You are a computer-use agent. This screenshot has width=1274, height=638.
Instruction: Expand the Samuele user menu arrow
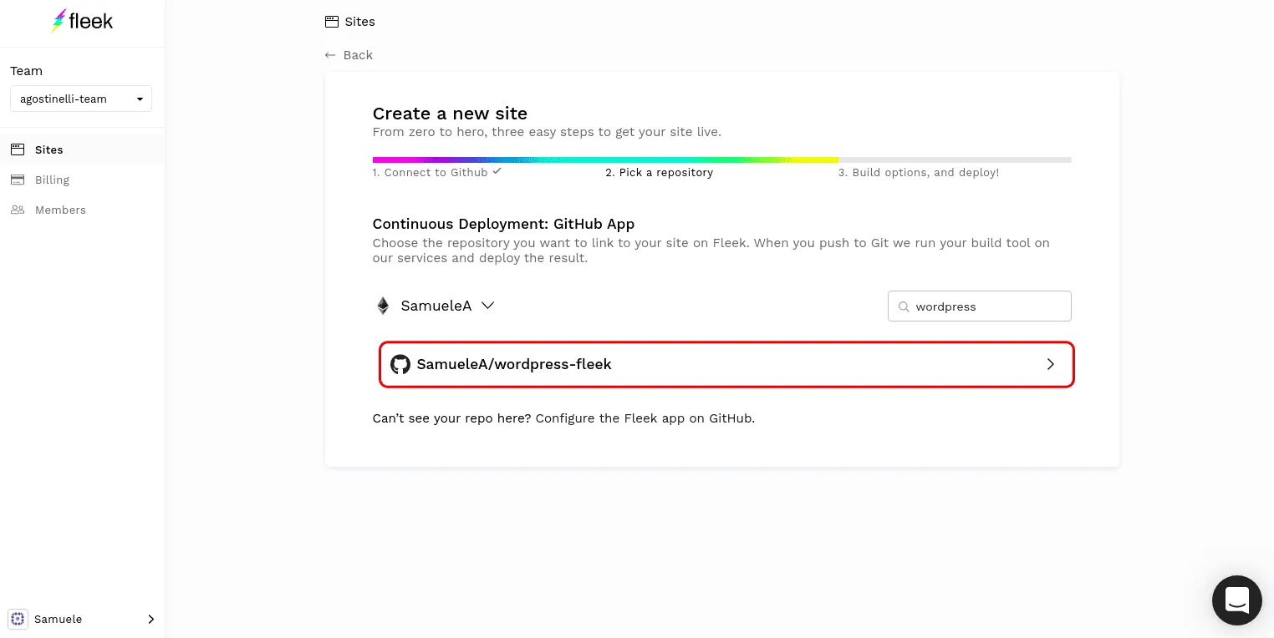150,619
